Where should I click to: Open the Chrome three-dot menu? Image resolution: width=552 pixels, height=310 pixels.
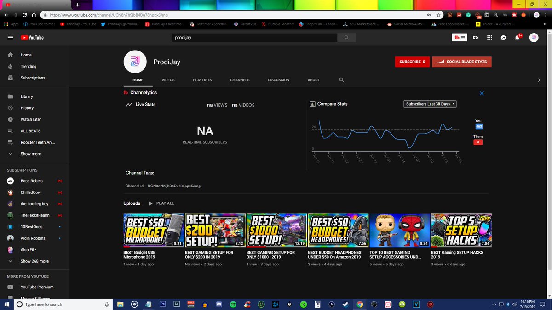[546, 15]
